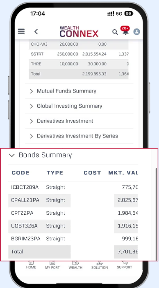Expand Derivatives Investment By Series section
This screenshot has width=159, height=288.
tap(79, 136)
